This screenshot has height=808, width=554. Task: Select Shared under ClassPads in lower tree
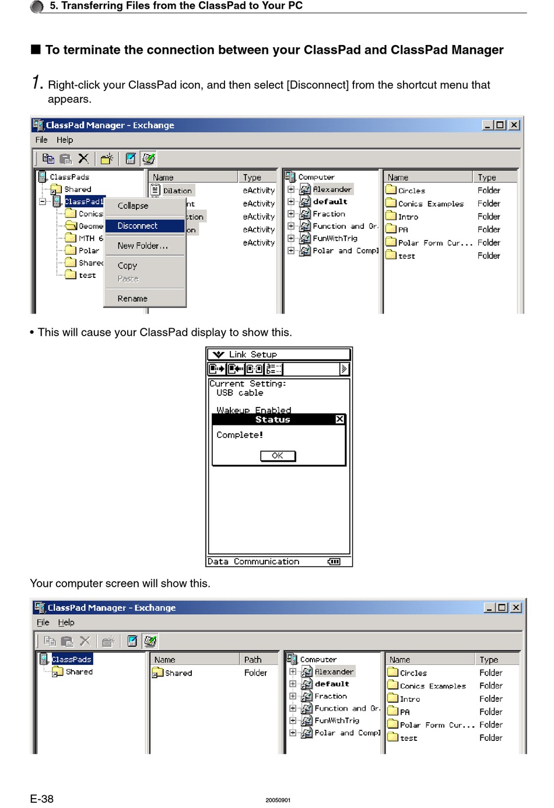pyautogui.click(x=79, y=671)
